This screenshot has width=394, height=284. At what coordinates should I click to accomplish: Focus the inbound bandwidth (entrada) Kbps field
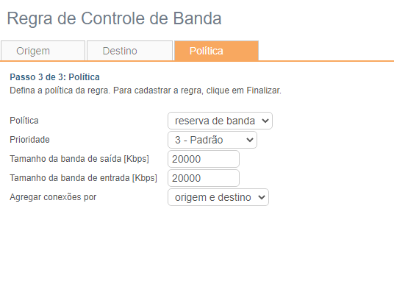point(204,178)
